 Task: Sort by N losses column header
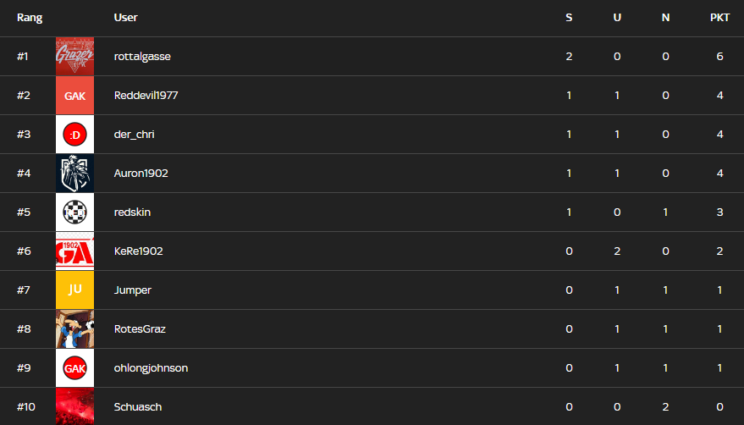point(665,18)
